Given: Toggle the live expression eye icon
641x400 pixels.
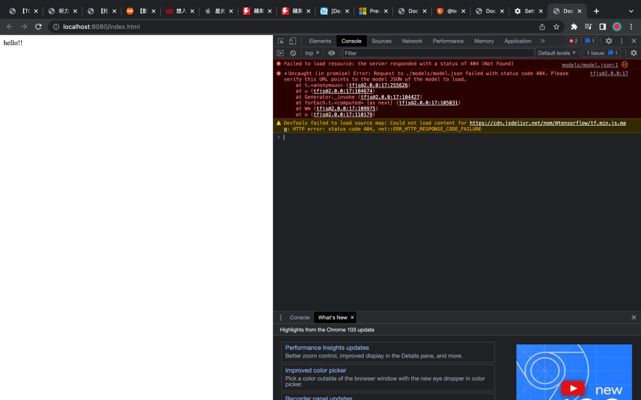Looking at the screenshot, I should coord(332,53).
